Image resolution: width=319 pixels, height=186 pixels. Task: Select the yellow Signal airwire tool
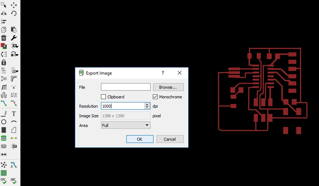coord(14,138)
